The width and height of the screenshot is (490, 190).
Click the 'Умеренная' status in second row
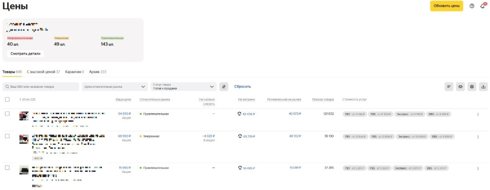pyautogui.click(x=151, y=136)
